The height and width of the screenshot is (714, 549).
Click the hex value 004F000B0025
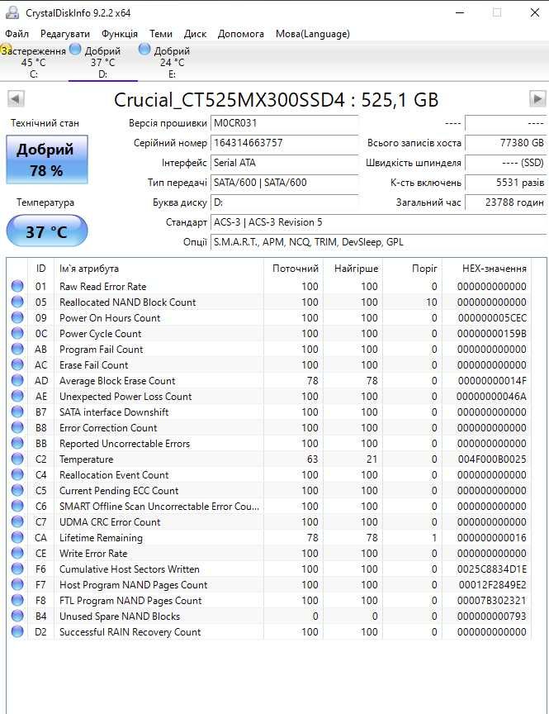click(x=492, y=459)
